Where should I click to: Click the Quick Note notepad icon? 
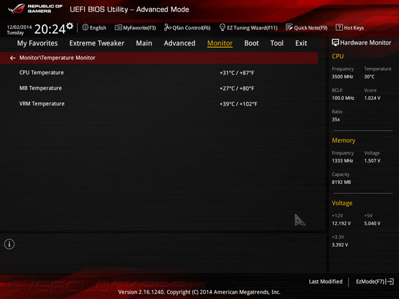(x=289, y=27)
